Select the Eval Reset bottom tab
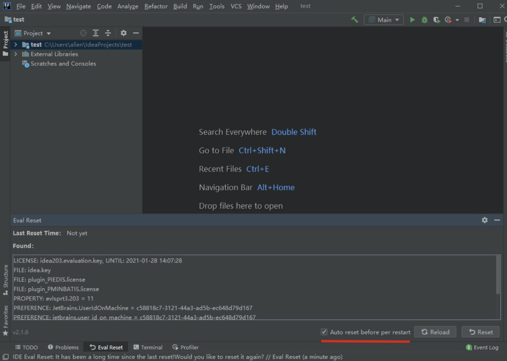Screen dimensions: 507x361 point(106,347)
